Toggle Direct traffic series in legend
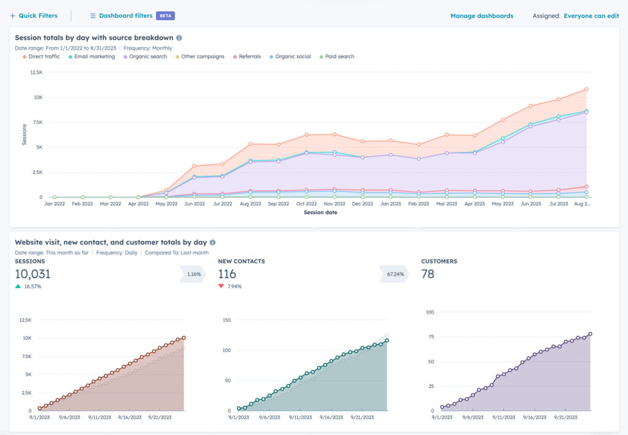 point(44,56)
